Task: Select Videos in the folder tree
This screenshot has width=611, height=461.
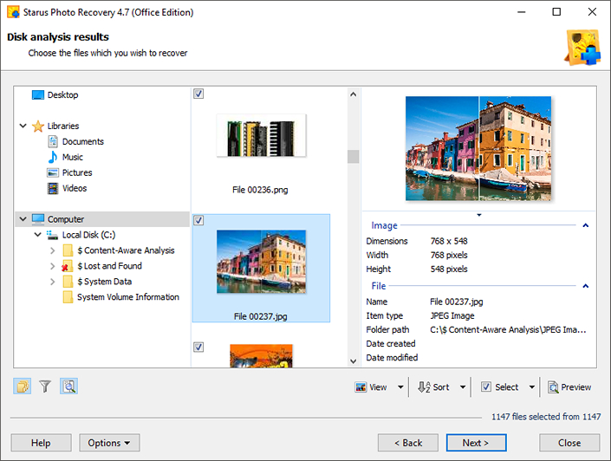Action: pos(75,188)
